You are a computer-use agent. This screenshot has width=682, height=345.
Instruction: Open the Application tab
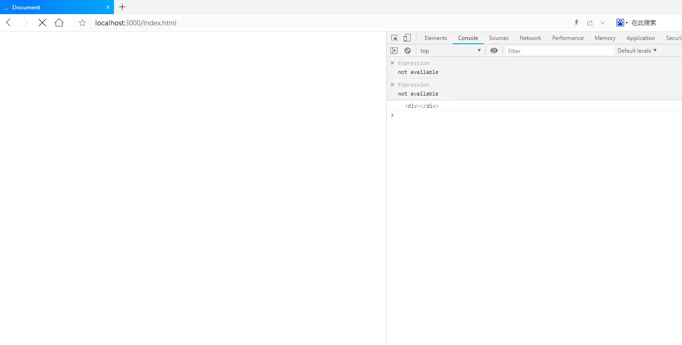pyautogui.click(x=641, y=38)
